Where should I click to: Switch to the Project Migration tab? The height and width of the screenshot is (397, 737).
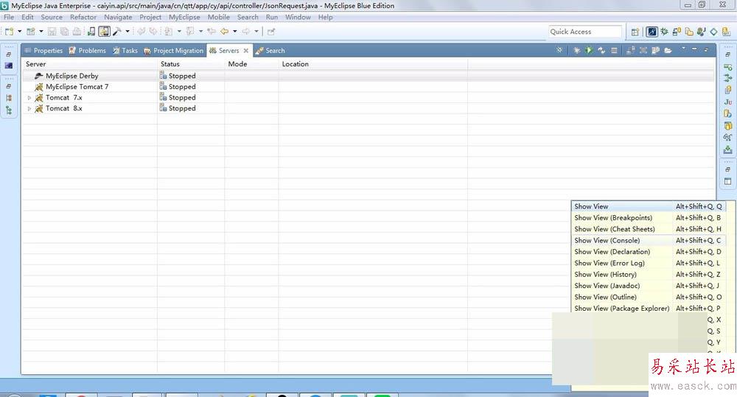click(173, 50)
